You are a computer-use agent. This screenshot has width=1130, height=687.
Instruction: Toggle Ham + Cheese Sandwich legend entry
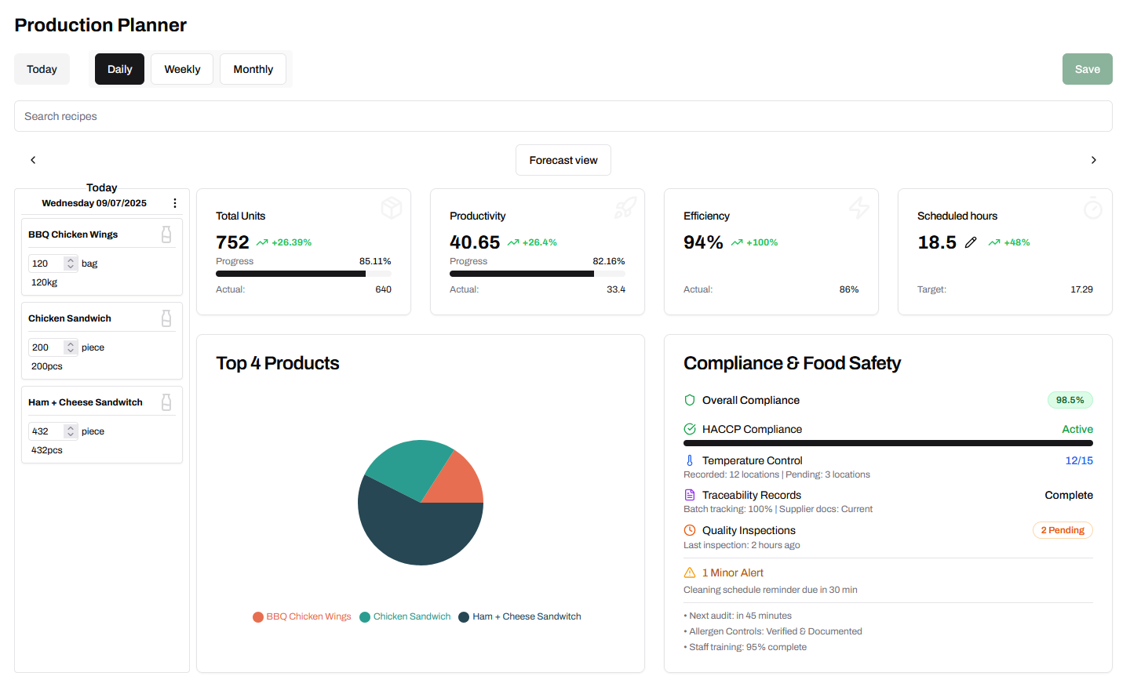click(x=519, y=616)
